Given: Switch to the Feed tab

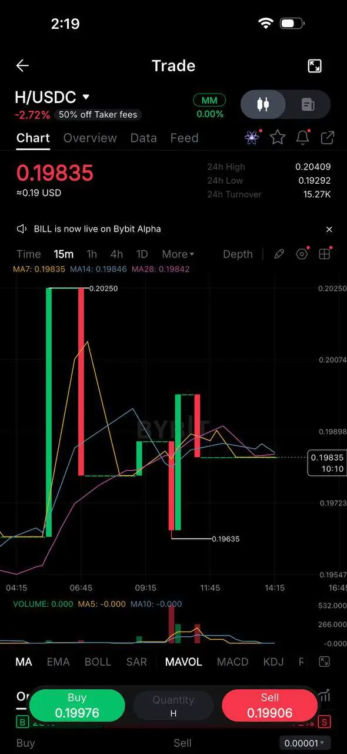Looking at the screenshot, I should click(184, 138).
